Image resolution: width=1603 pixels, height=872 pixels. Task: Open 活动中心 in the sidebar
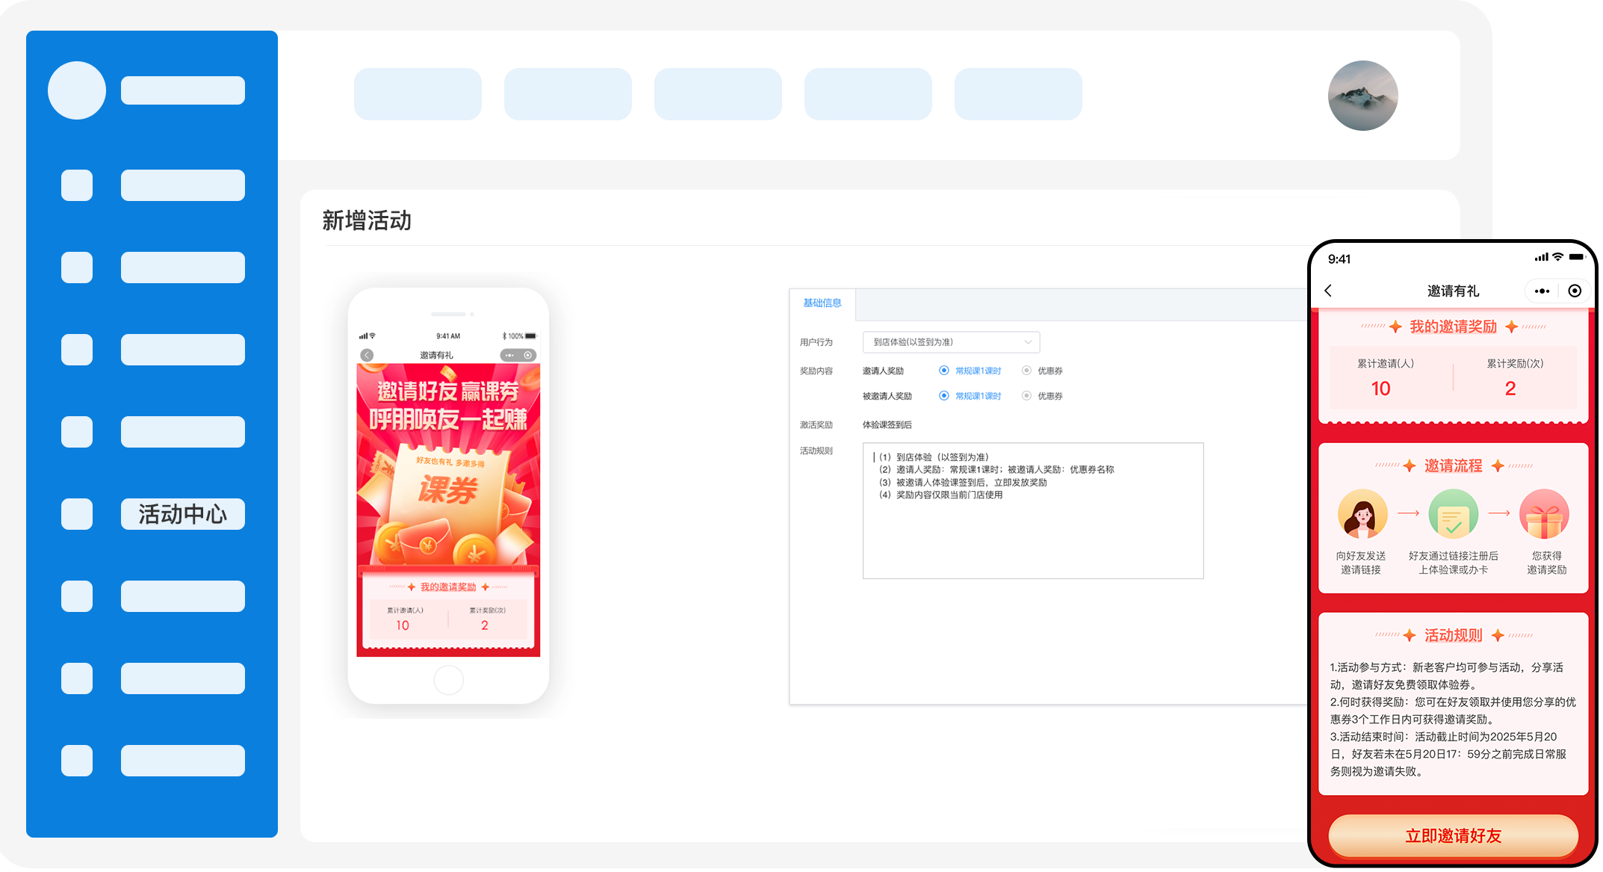(182, 514)
